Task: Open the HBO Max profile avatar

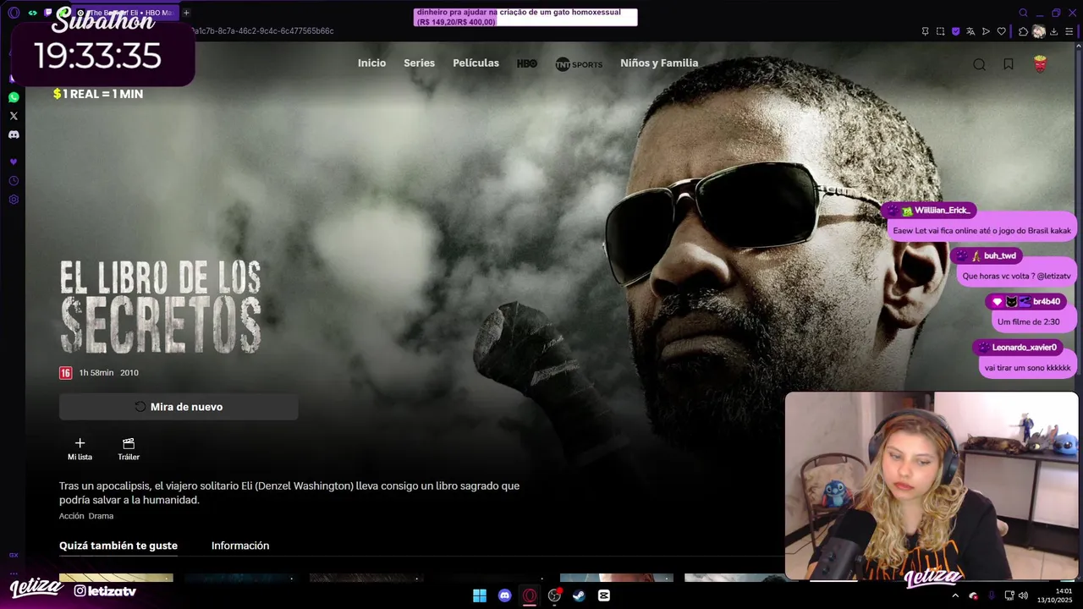Action: [x=1041, y=64]
